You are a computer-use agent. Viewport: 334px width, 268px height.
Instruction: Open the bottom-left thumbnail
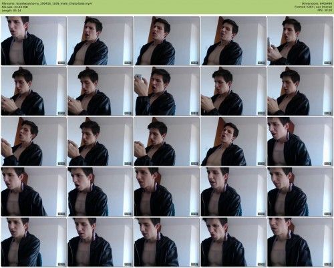33,242
